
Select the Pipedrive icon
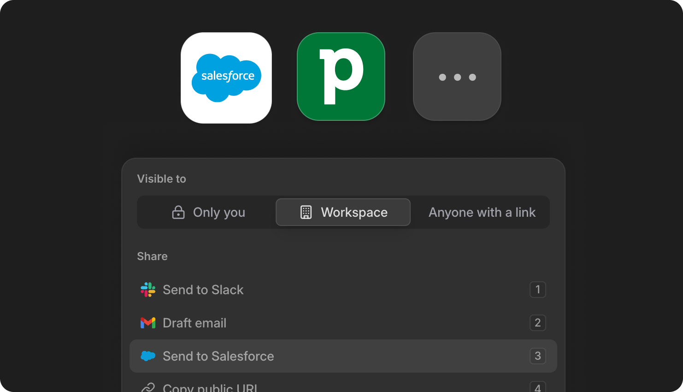coord(341,77)
